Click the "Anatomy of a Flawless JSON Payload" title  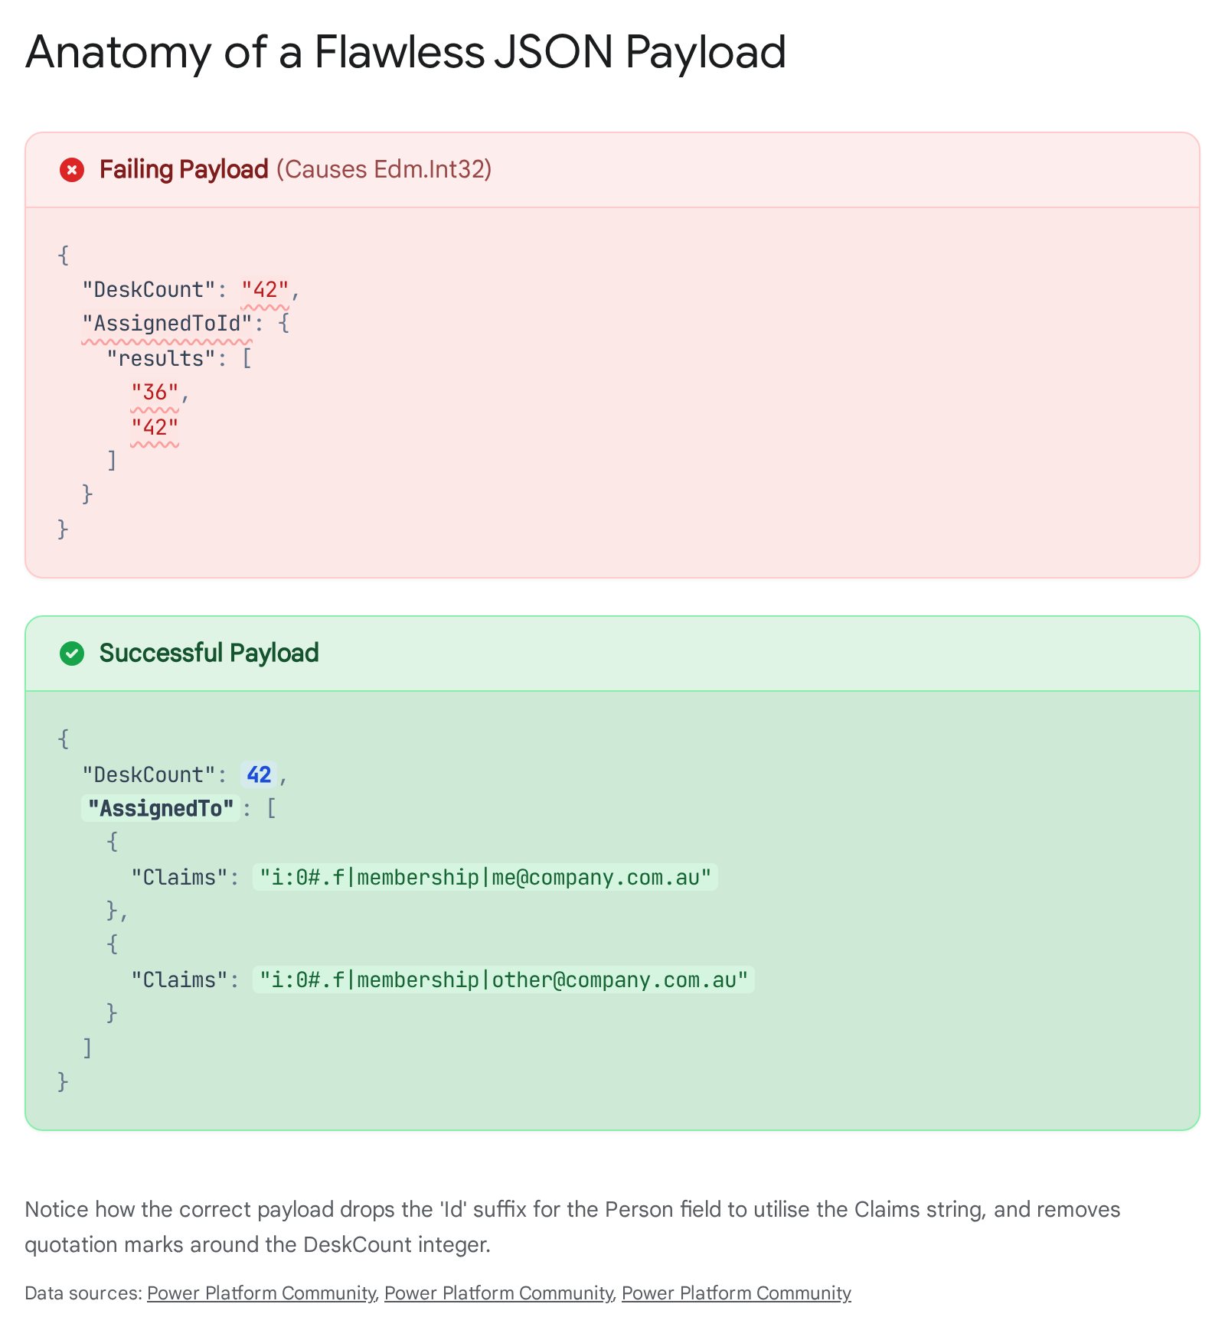pos(406,52)
